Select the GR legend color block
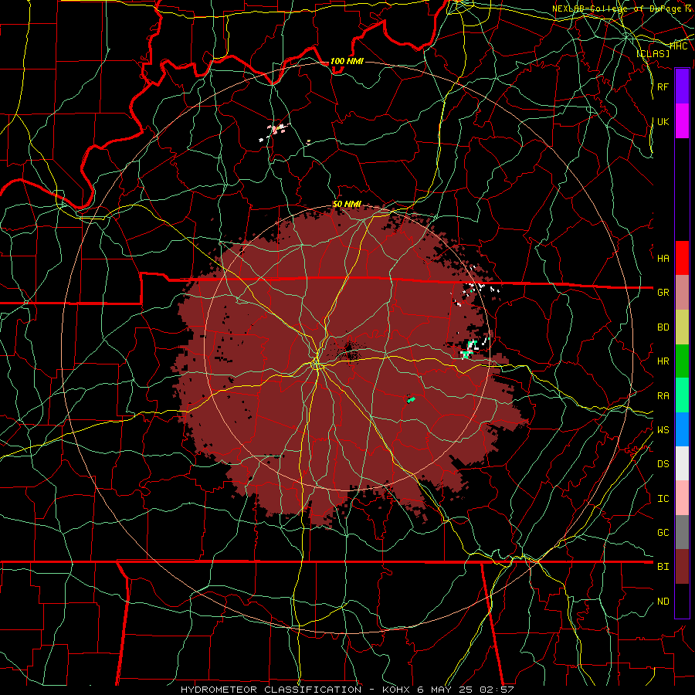This screenshot has height=695, width=695. [682, 293]
